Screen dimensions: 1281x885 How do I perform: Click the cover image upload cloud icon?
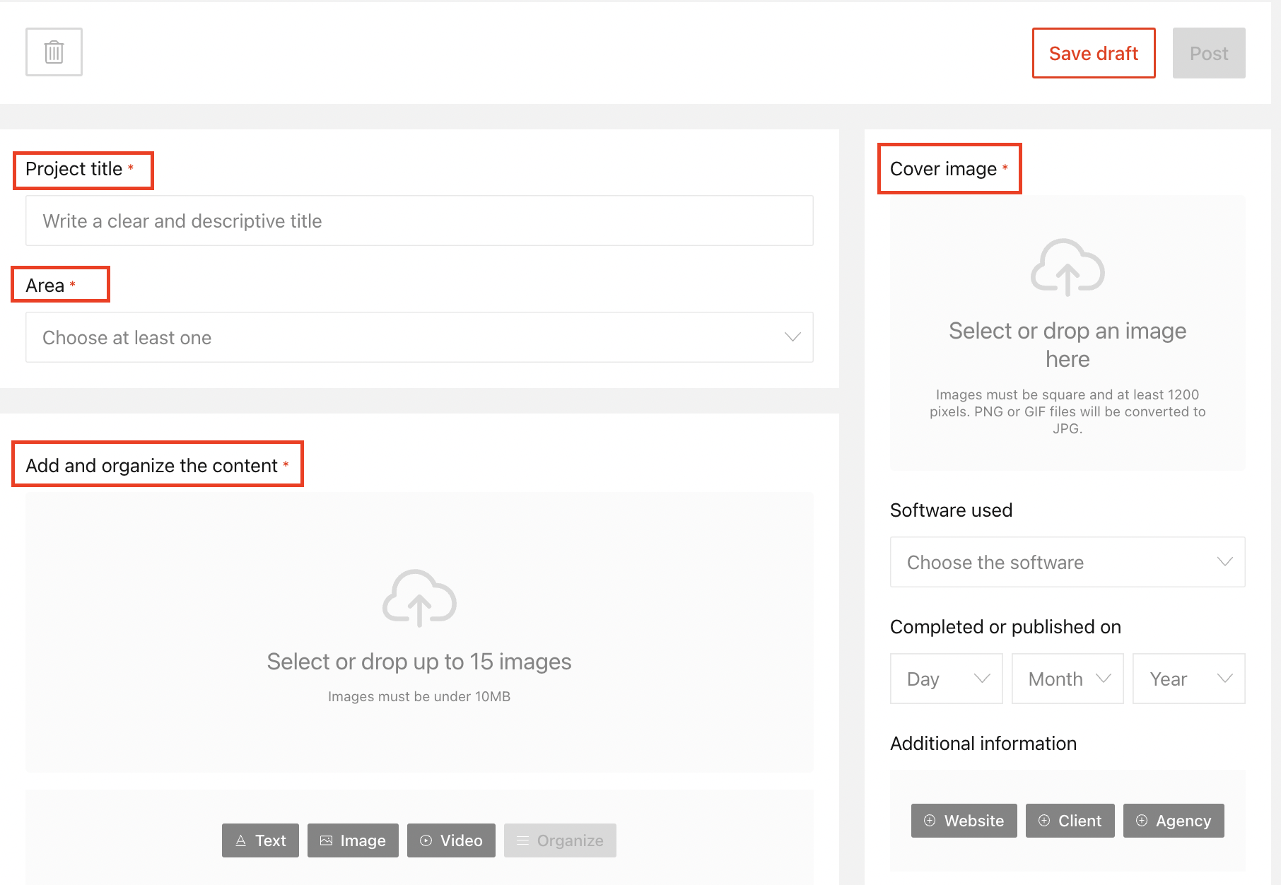(1067, 267)
